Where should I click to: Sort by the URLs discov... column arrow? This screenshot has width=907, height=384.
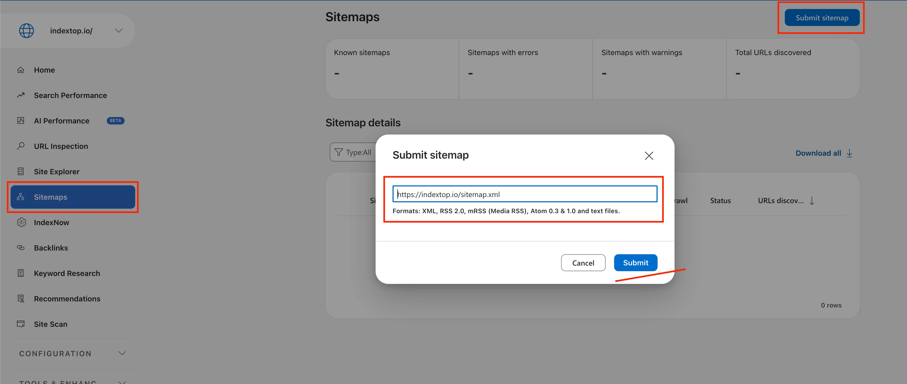(x=812, y=200)
